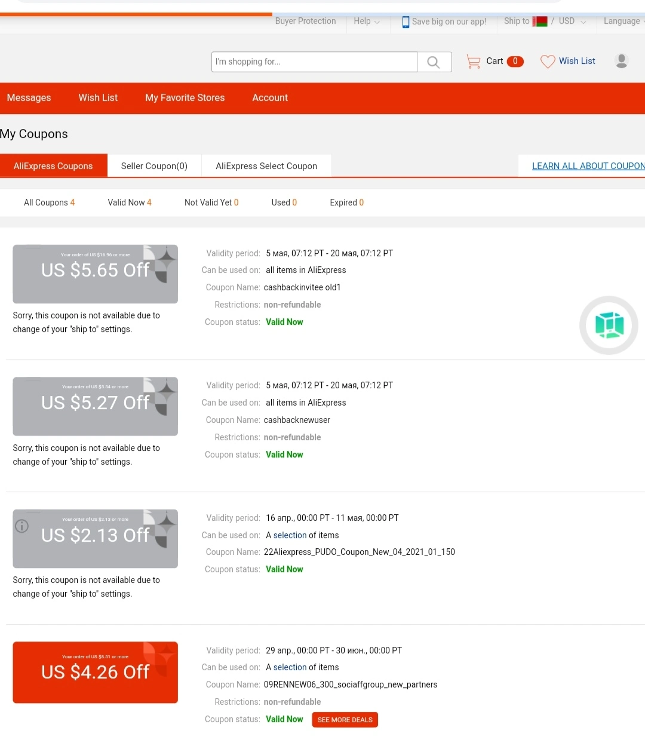
Task: Filter by Not Valid Yet 0
Action: click(x=211, y=202)
